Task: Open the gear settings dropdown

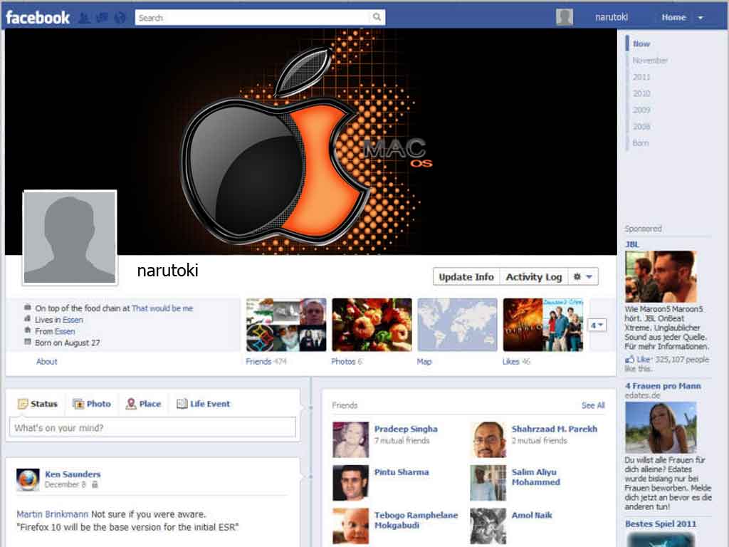Action: (x=583, y=277)
